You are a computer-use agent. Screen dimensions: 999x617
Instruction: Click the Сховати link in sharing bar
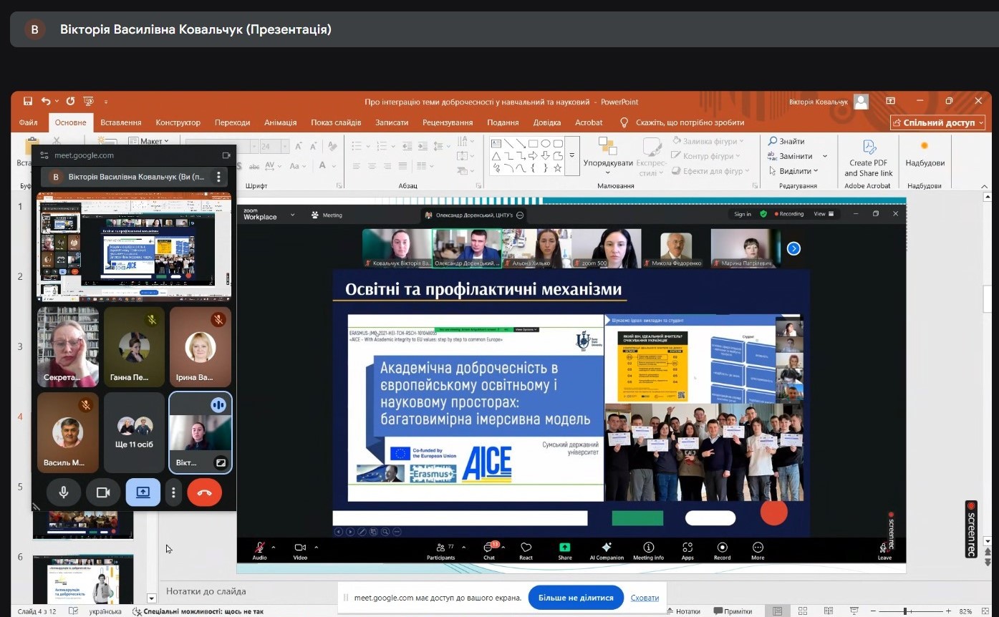[645, 598]
